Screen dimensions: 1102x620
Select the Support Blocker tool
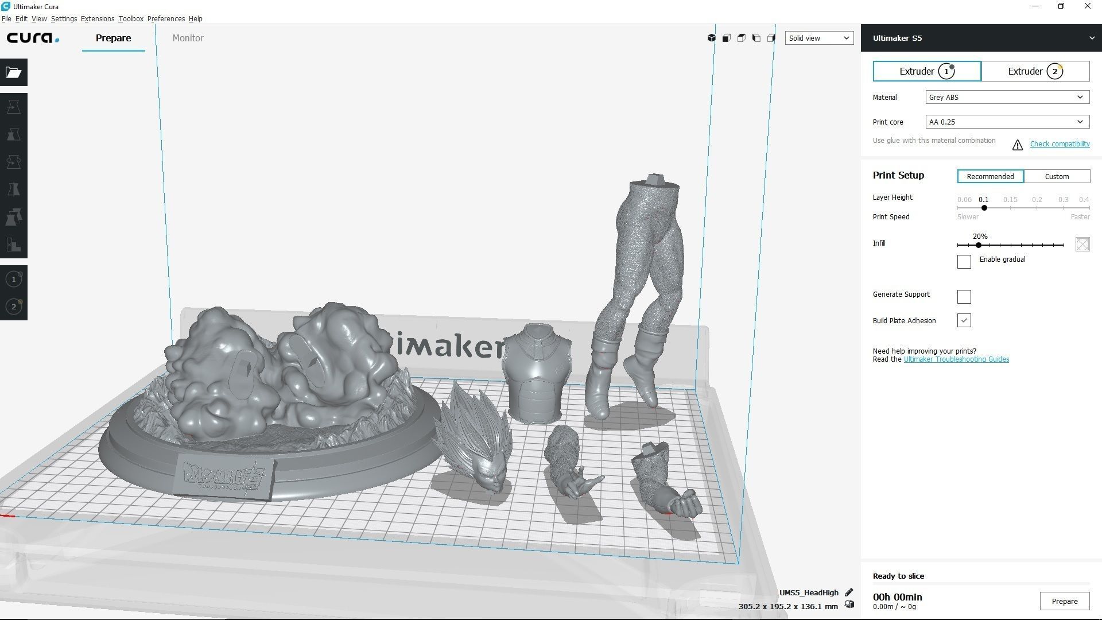[x=14, y=245]
